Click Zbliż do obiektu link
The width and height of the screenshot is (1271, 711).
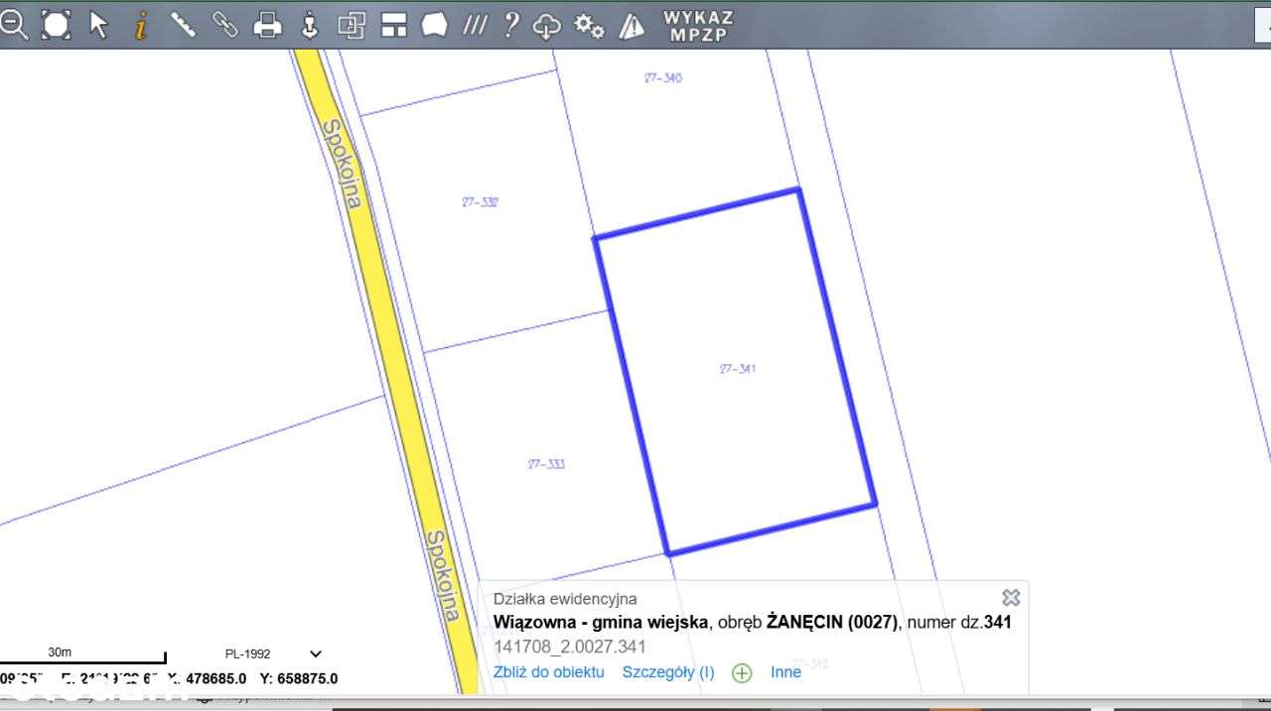(548, 672)
